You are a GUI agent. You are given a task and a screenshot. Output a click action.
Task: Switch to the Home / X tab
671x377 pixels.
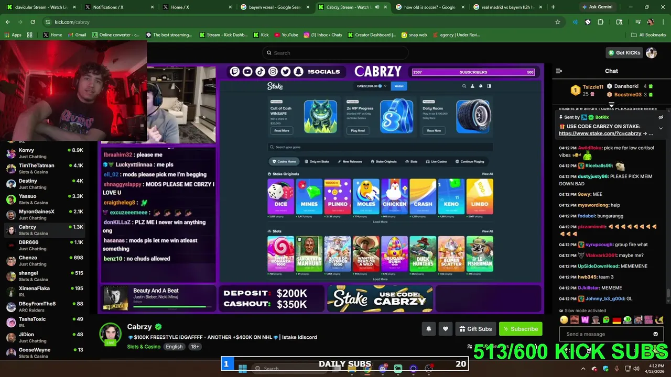click(x=197, y=7)
